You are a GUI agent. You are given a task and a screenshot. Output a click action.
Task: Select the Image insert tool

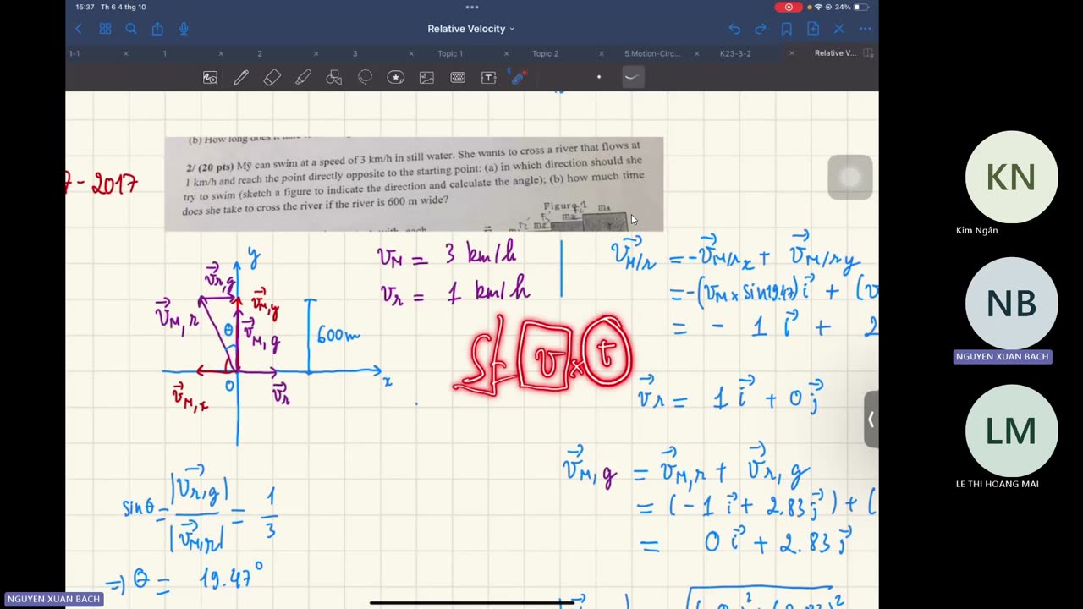pyautogui.click(x=426, y=78)
